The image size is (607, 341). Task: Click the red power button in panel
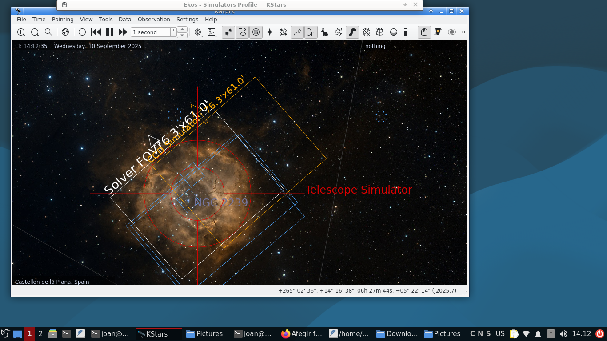tap(600, 334)
